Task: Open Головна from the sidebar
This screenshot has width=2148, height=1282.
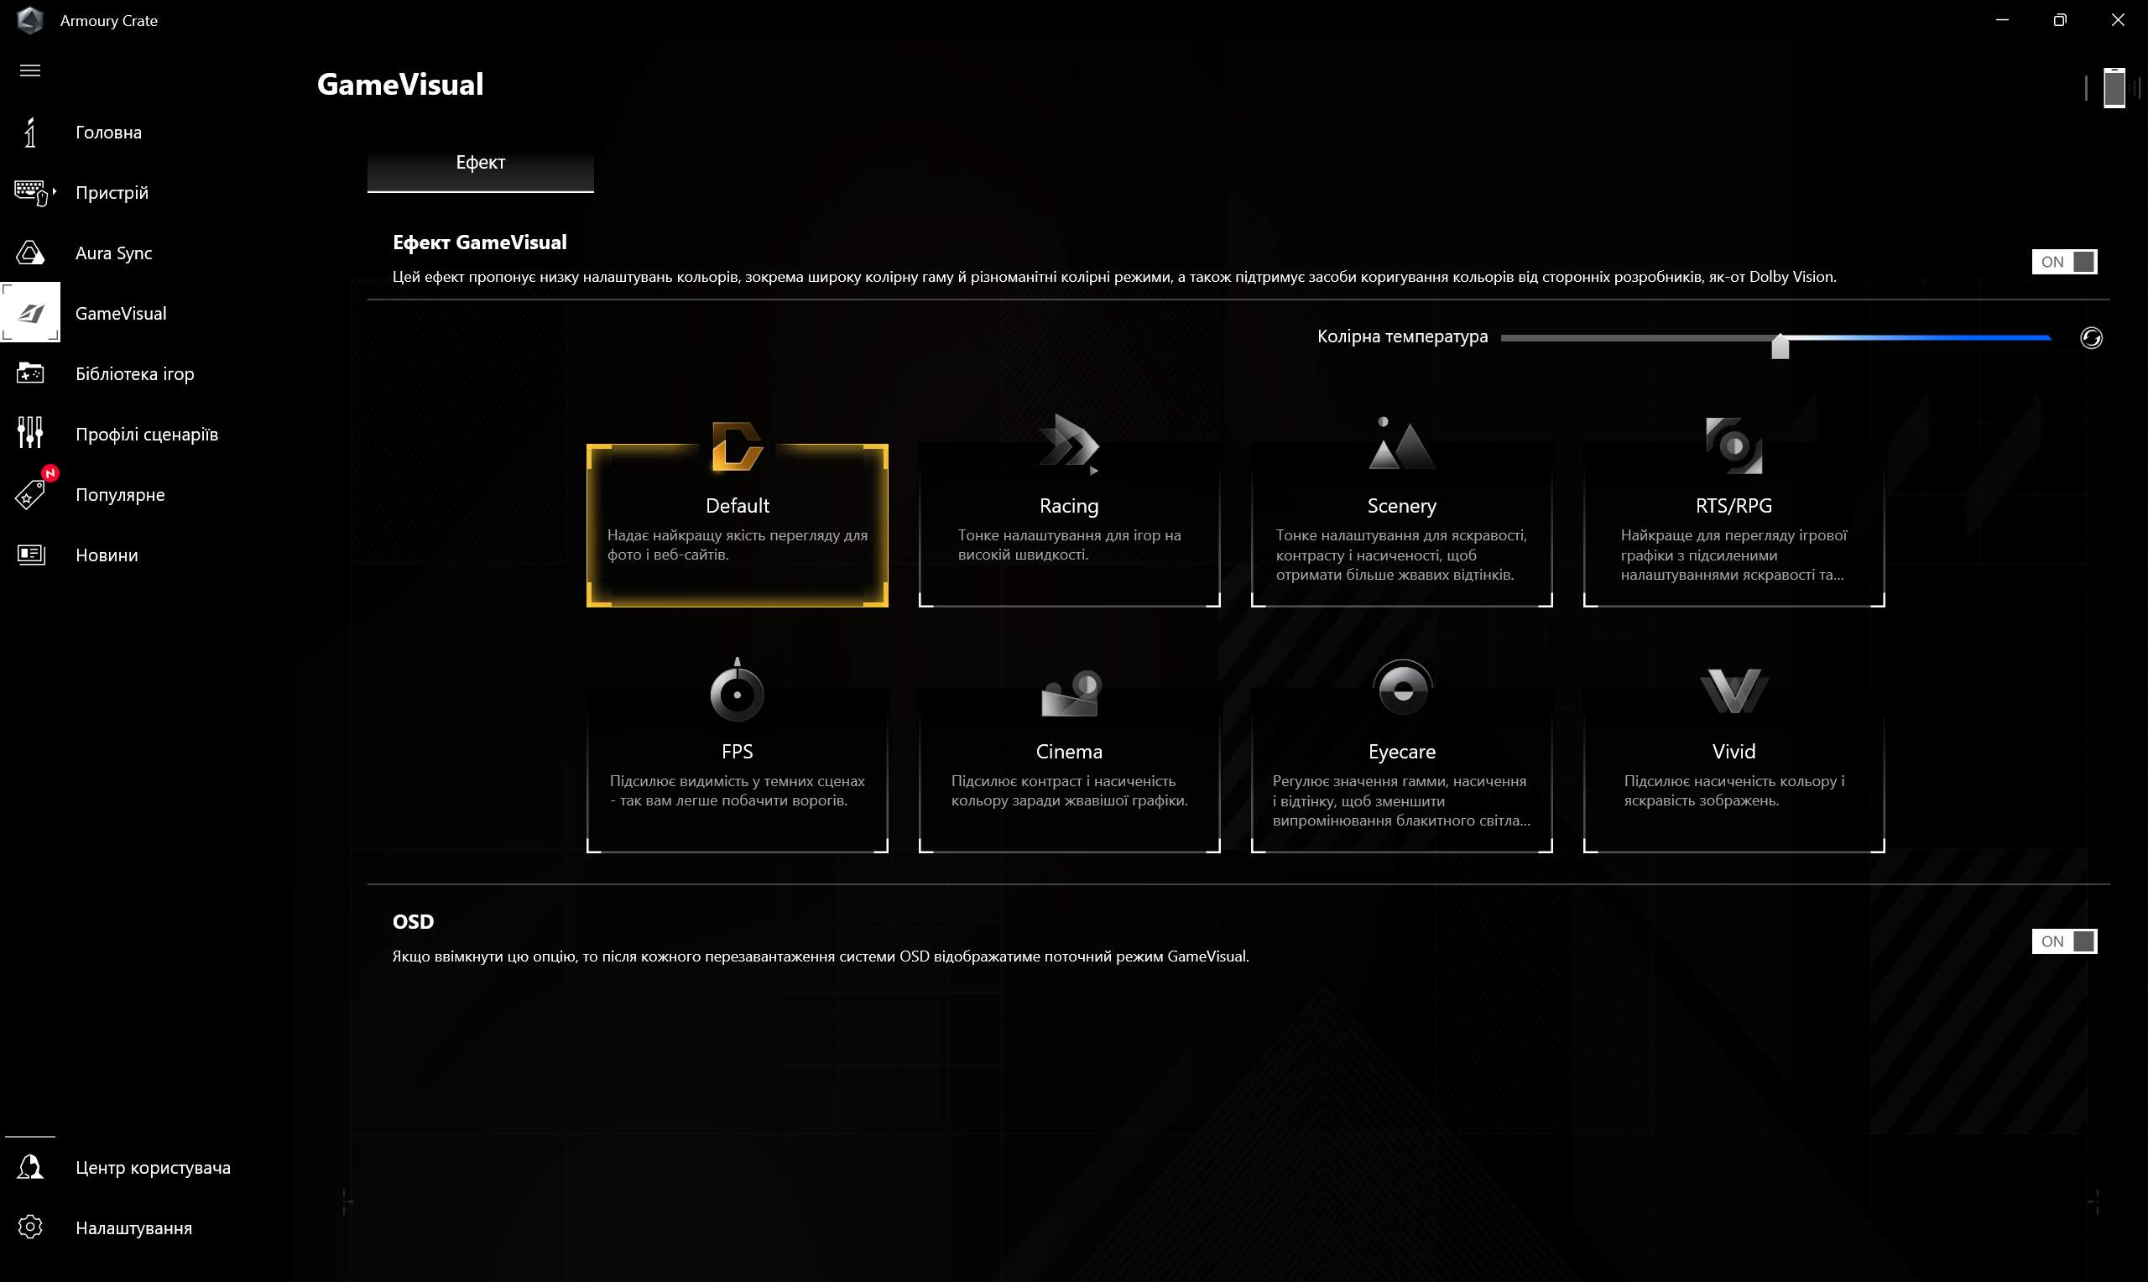Action: tap(108, 131)
